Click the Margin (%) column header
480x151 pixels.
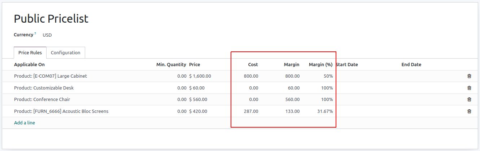(320, 65)
